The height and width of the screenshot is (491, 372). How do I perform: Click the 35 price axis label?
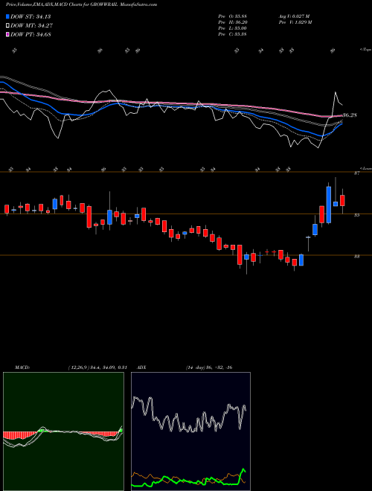point(356,215)
